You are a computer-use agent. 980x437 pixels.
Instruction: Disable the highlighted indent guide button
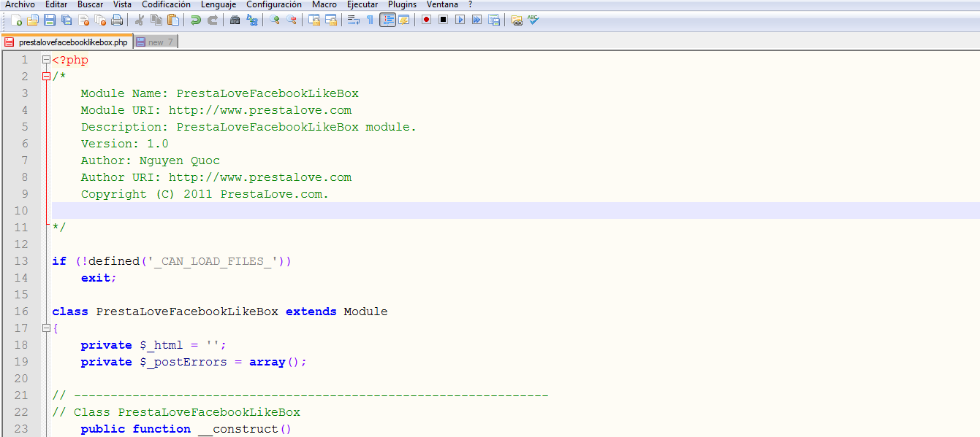click(387, 20)
